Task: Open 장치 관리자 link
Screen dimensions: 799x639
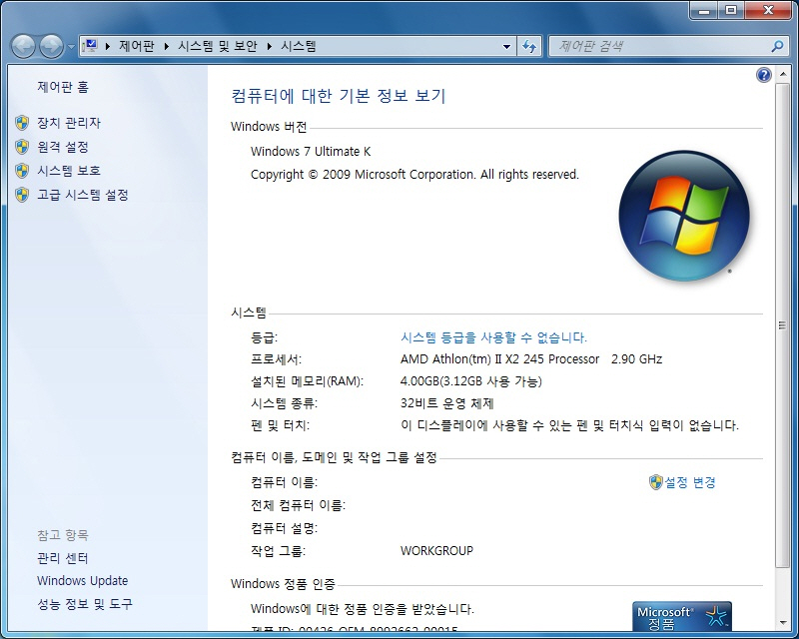Action: (x=69, y=123)
